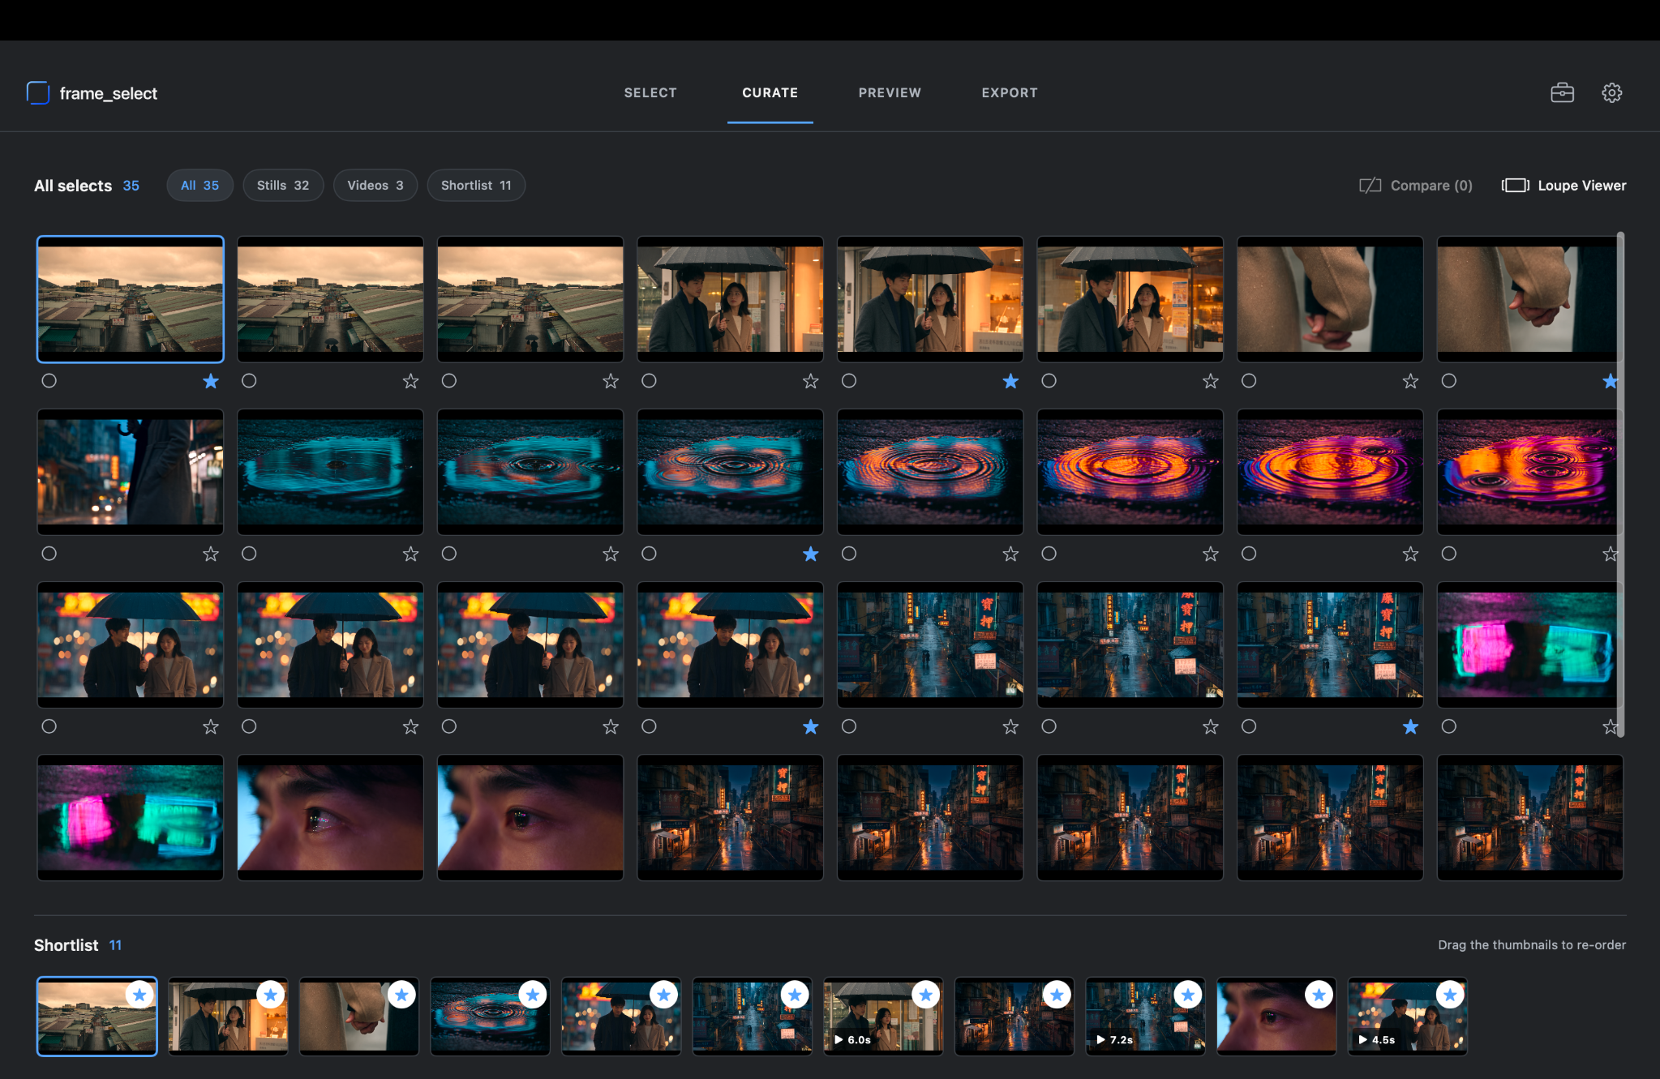Star the first neon umbrella couple frame
The image size is (1660, 1079).
coord(211,727)
